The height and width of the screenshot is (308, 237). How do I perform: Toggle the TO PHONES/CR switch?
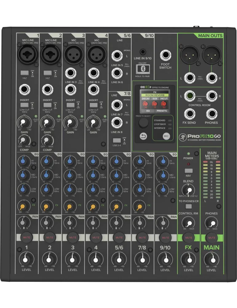click(188, 206)
